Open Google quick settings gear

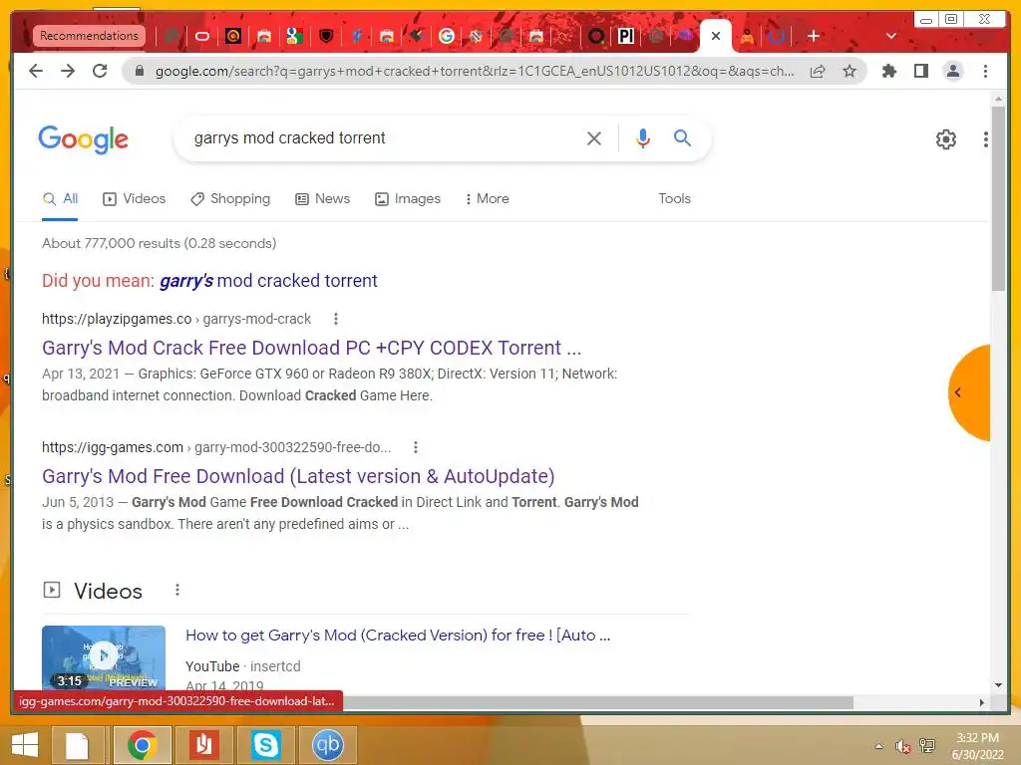coord(945,139)
